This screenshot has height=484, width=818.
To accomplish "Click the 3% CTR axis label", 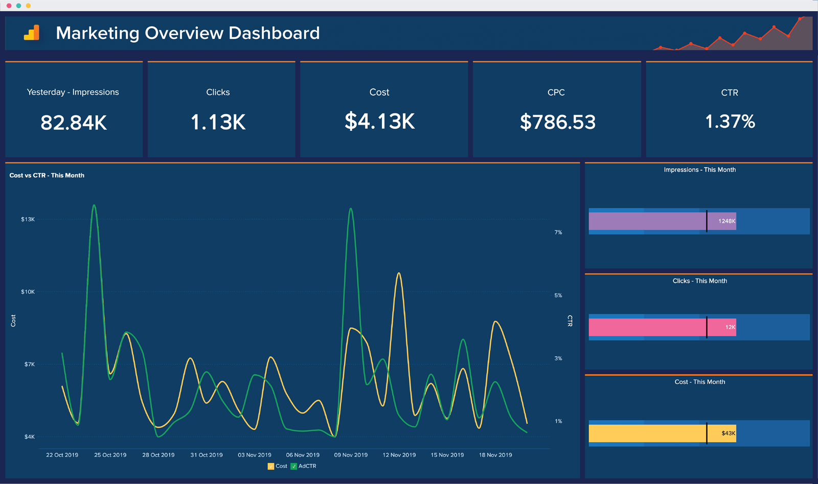I will click(x=558, y=358).
